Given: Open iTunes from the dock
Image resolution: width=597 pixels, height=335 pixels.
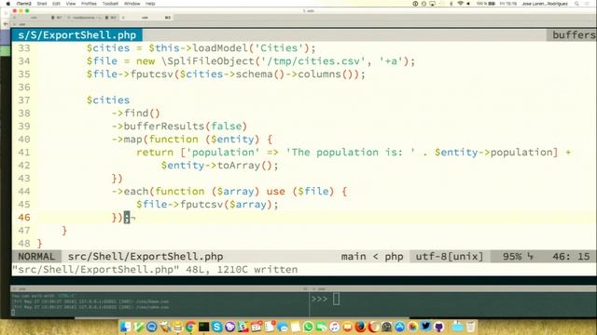Looking at the screenshot, I should coord(334,327).
